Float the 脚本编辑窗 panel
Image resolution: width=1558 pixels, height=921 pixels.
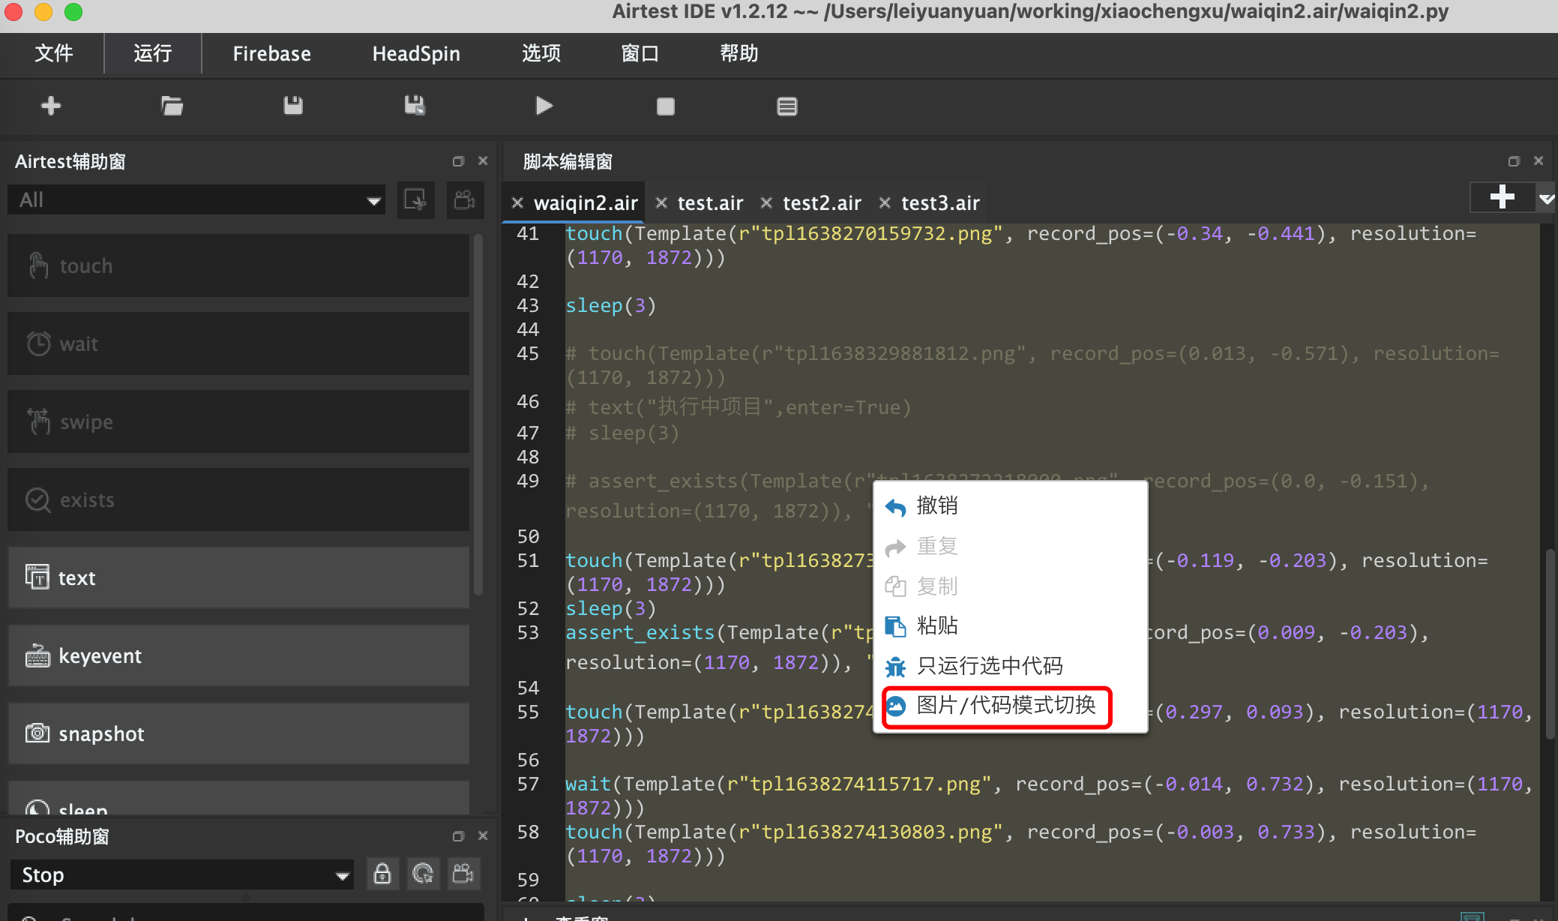[x=1514, y=161]
